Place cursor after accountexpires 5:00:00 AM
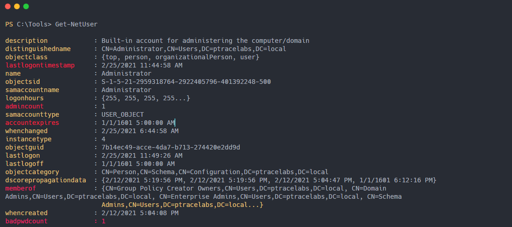This screenshot has height=227, width=512. 175,123
